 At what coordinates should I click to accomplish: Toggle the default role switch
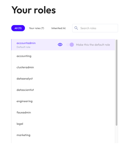(70, 45)
